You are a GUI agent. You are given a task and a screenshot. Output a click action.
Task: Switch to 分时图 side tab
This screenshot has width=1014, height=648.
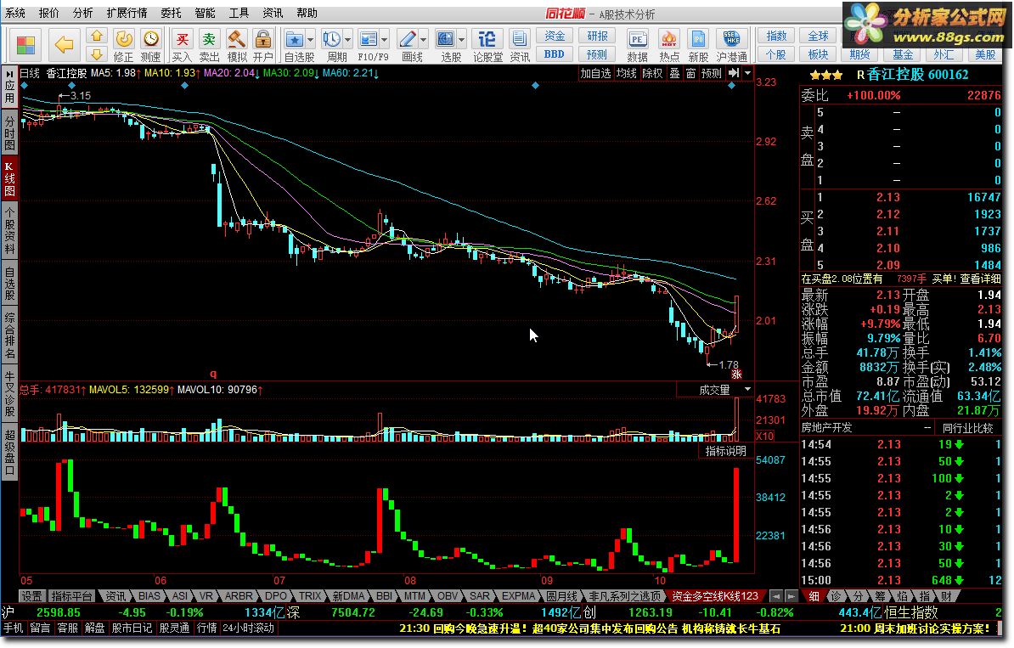9,132
